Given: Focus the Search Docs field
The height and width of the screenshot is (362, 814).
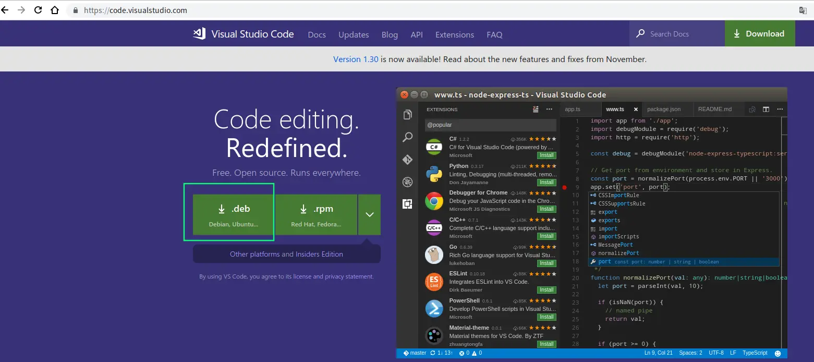Looking at the screenshot, I should point(677,34).
